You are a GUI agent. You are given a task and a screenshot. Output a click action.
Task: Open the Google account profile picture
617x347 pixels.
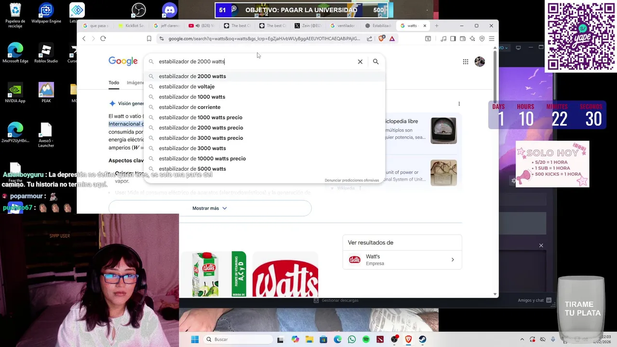pos(480,62)
